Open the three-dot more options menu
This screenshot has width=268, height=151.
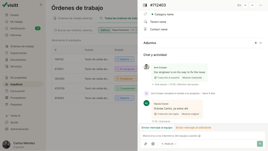[260, 5]
